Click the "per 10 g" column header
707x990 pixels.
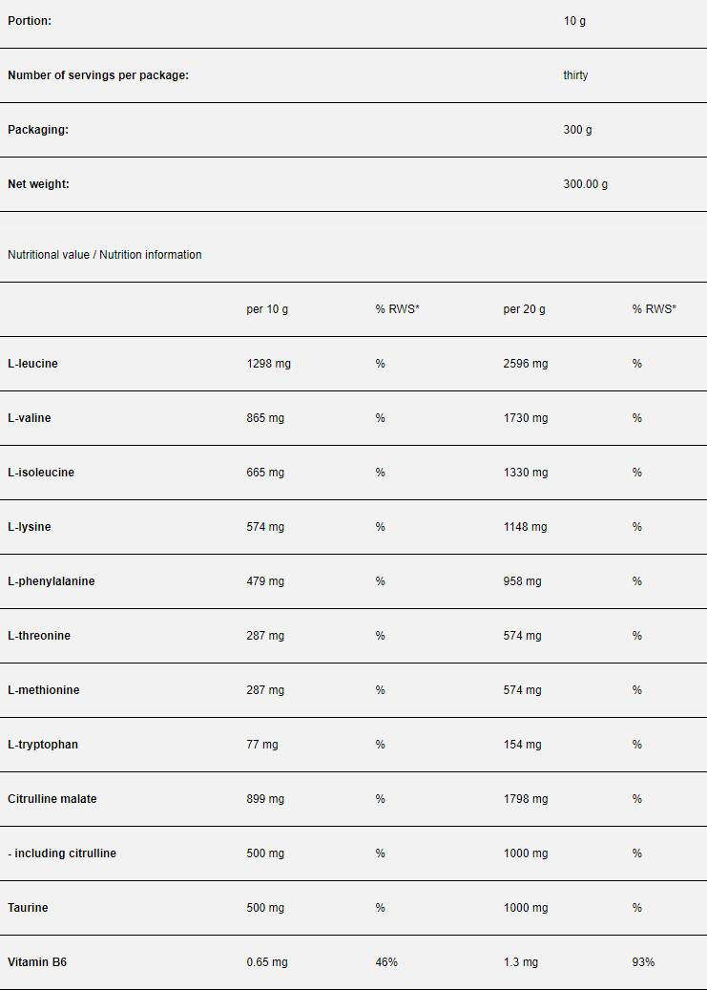pyautogui.click(x=267, y=309)
